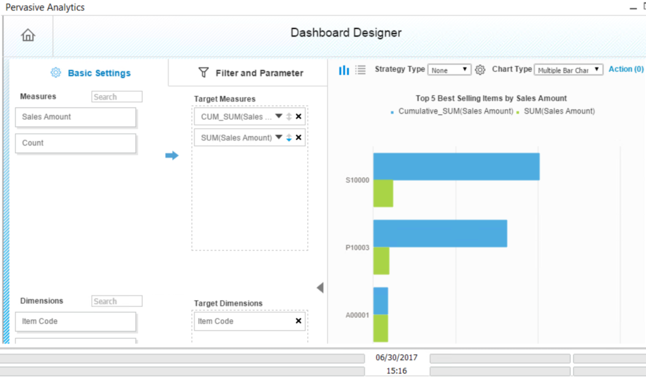Reorder SUM(Sales Amount) using its sort arrows icon

289,137
